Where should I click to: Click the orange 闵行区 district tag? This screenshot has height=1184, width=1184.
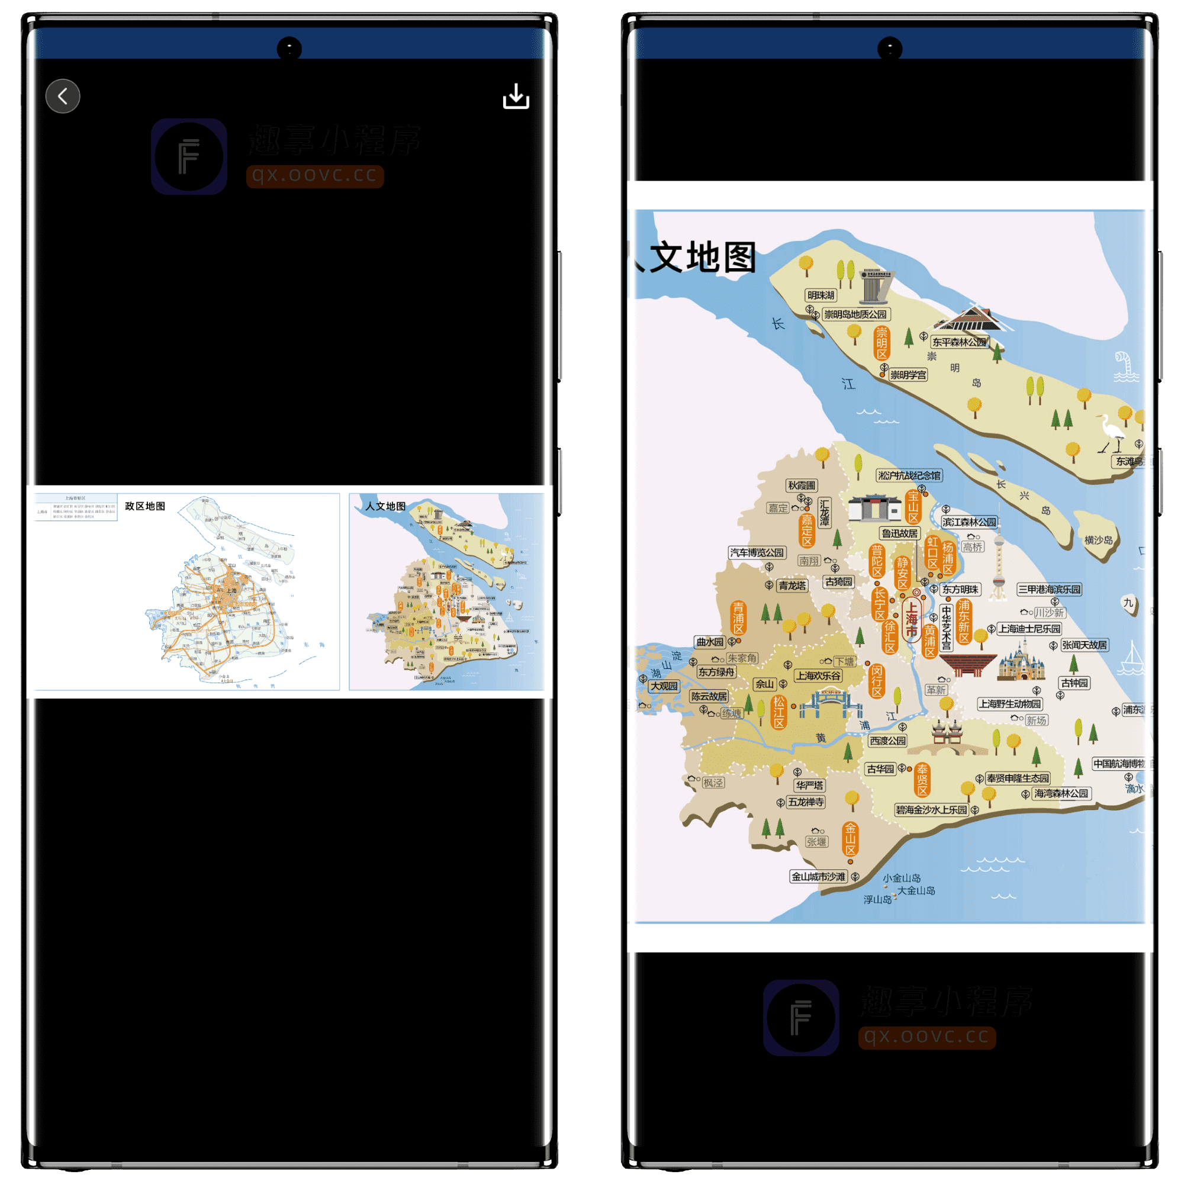pyautogui.click(x=877, y=681)
